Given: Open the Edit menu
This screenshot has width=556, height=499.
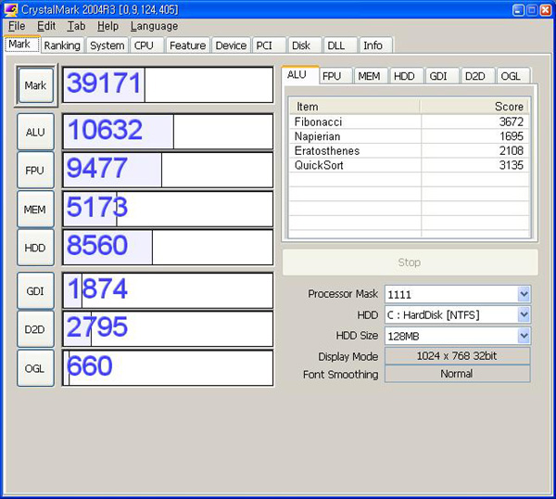Looking at the screenshot, I should [46, 26].
